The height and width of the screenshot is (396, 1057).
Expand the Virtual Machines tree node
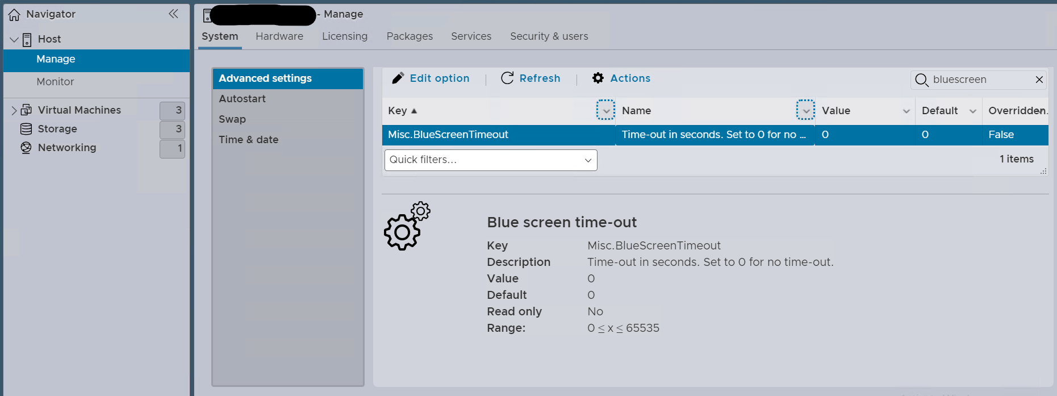click(14, 110)
